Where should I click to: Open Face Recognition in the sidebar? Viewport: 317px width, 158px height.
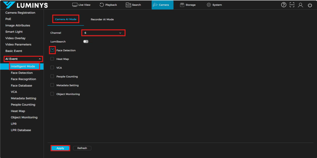[x=23, y=79]
